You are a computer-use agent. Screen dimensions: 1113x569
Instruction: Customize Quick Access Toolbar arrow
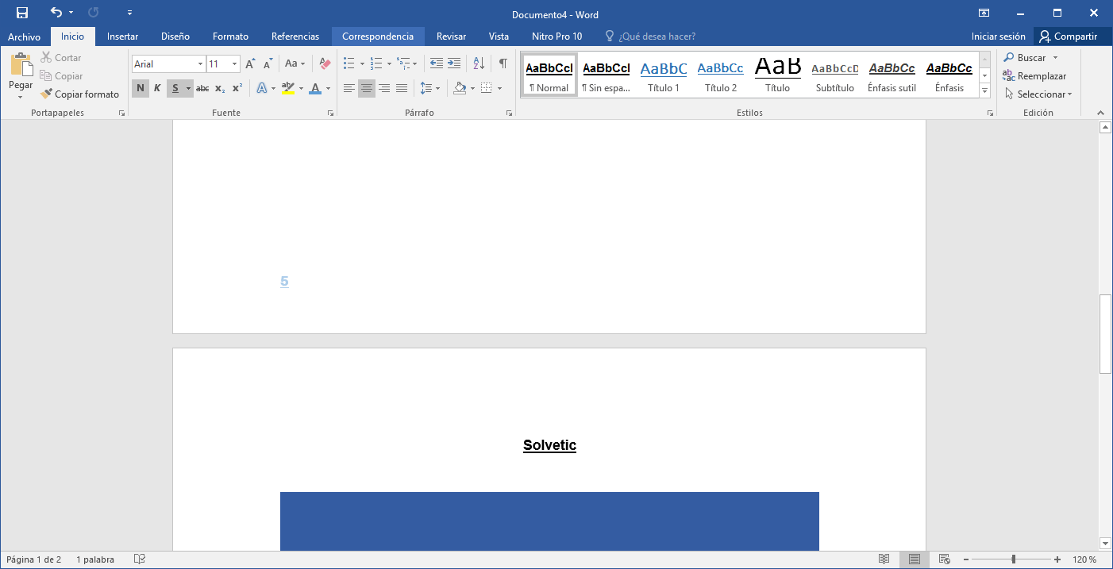pyautogui.click(x=130, y=13)
